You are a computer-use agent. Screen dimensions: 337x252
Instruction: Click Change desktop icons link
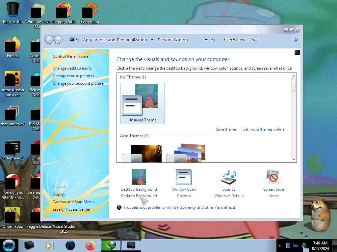tap(72, 68)
